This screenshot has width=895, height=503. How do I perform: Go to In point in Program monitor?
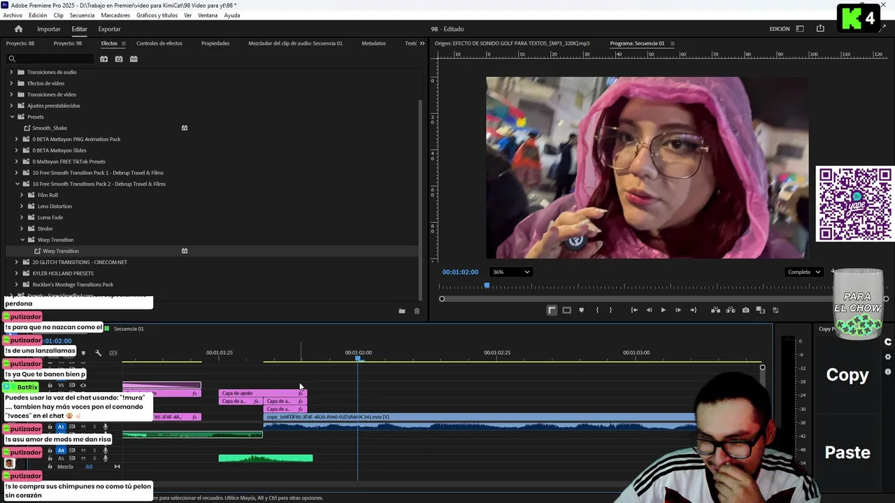pos(634,310)
